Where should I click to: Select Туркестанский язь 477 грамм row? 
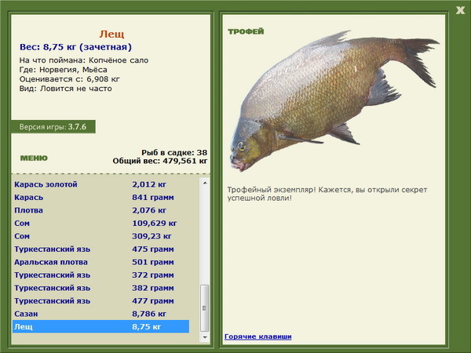[x=101, y=300]
